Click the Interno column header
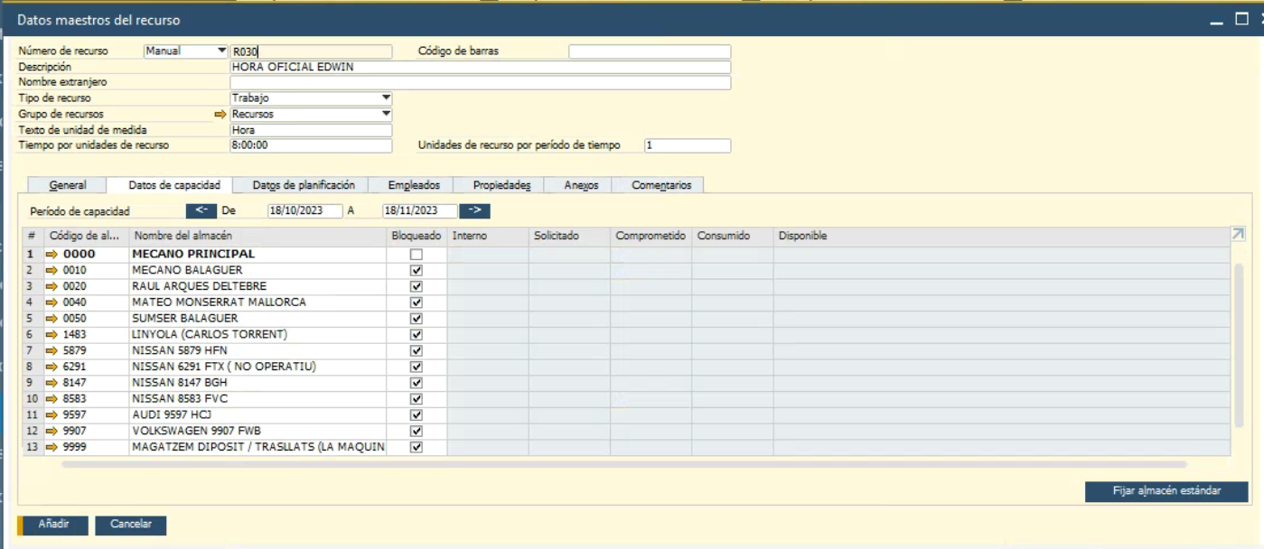 point(488,237)
